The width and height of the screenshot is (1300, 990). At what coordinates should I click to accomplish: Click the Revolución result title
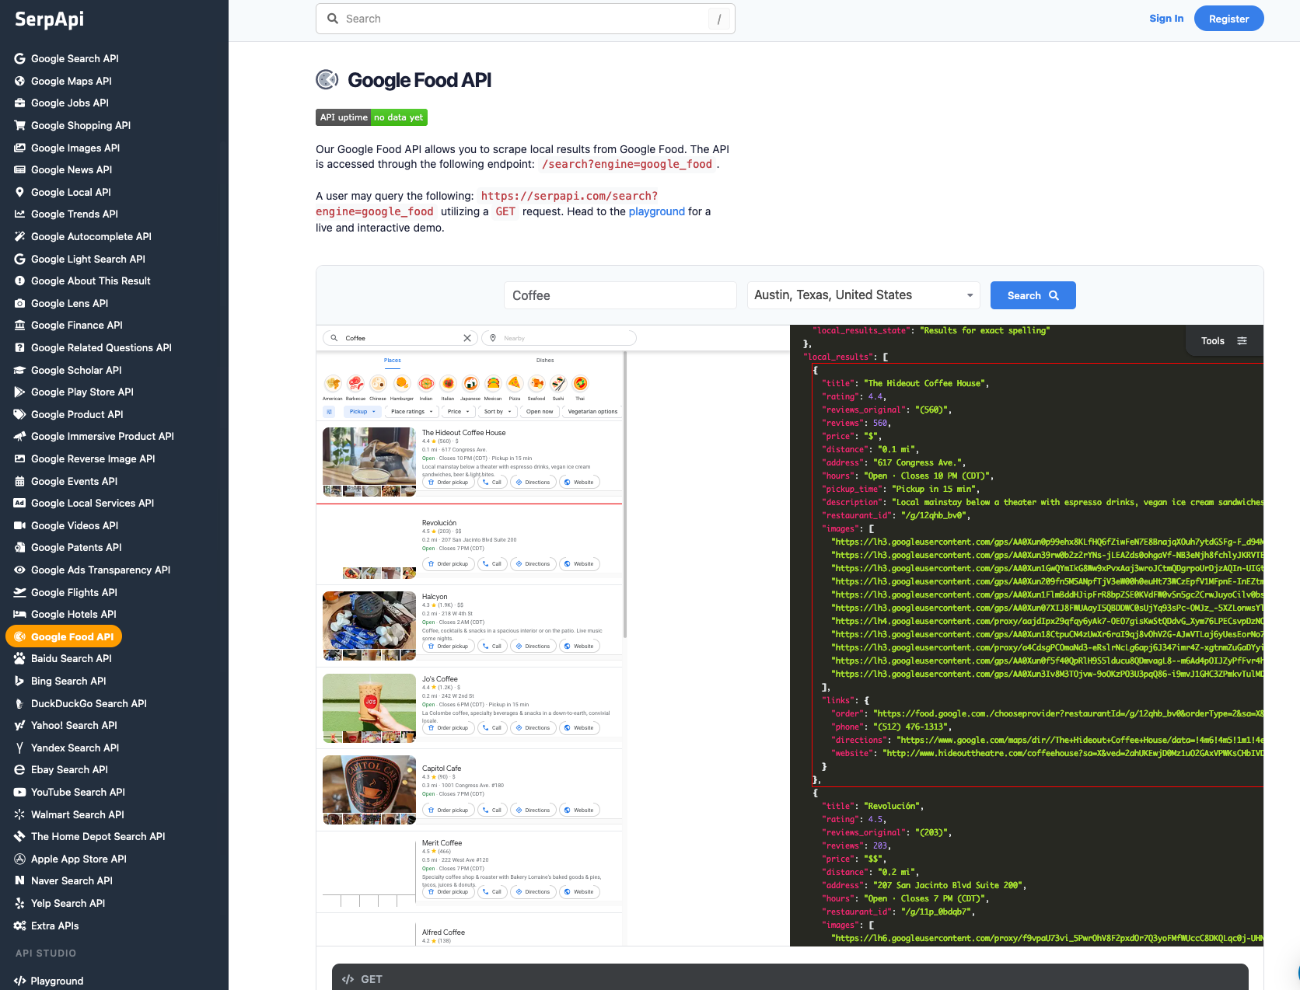[x=439, y=523]
